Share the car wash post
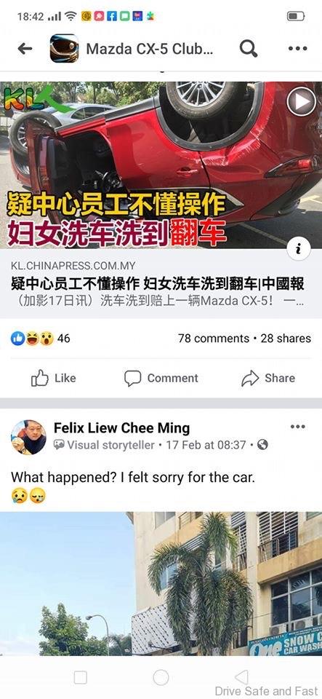The image size is (322, 699). 268,378
